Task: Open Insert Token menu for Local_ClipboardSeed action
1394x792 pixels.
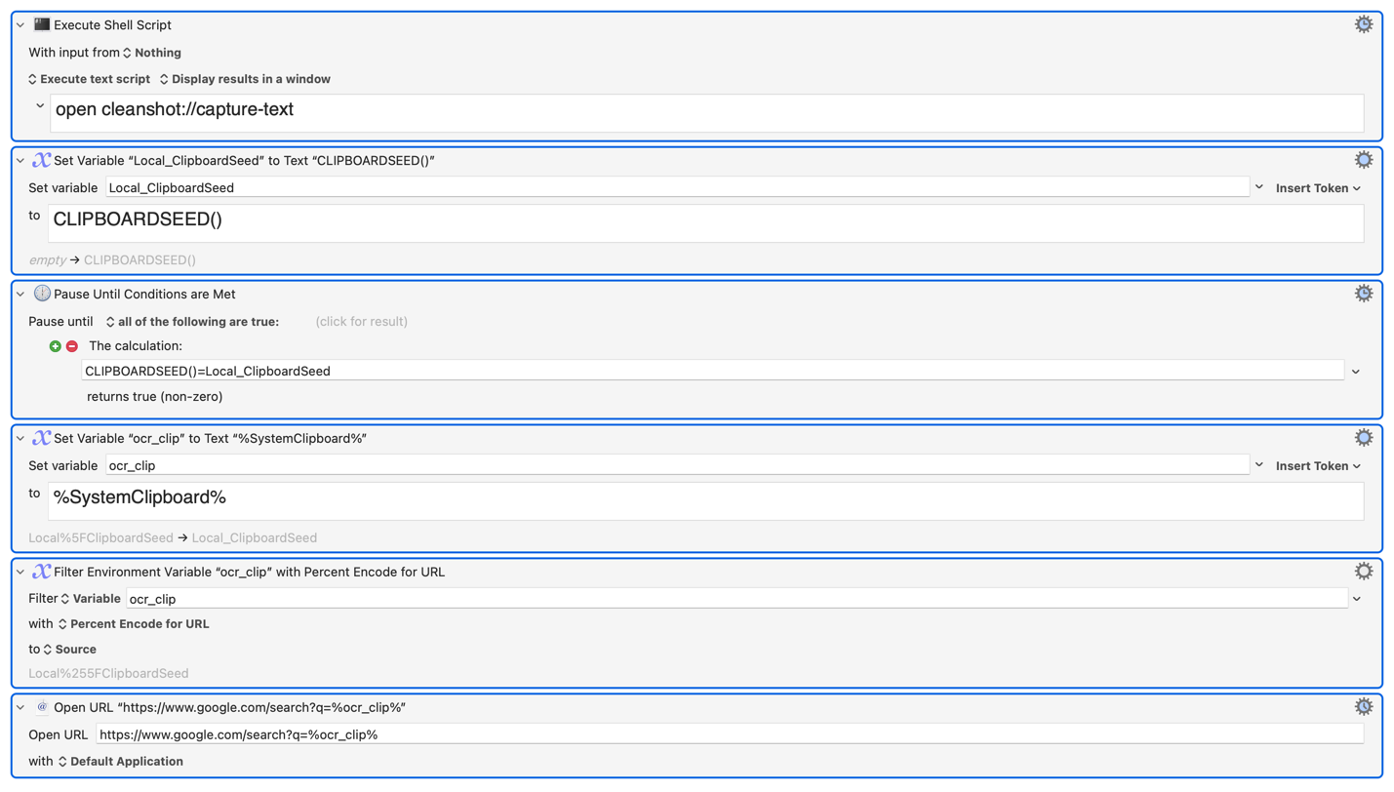Action: point(1318,188)
